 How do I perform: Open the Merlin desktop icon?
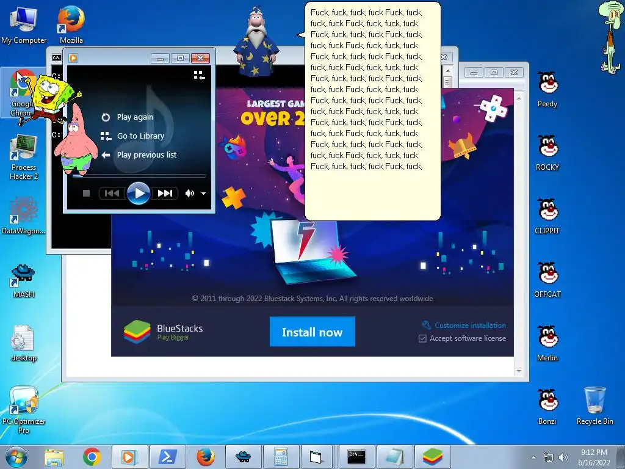(547, 343)
